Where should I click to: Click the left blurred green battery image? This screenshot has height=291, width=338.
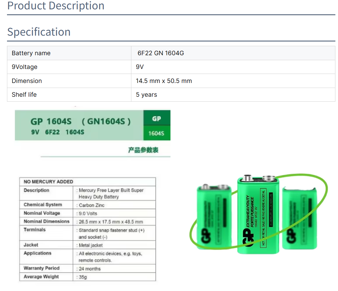214,217
